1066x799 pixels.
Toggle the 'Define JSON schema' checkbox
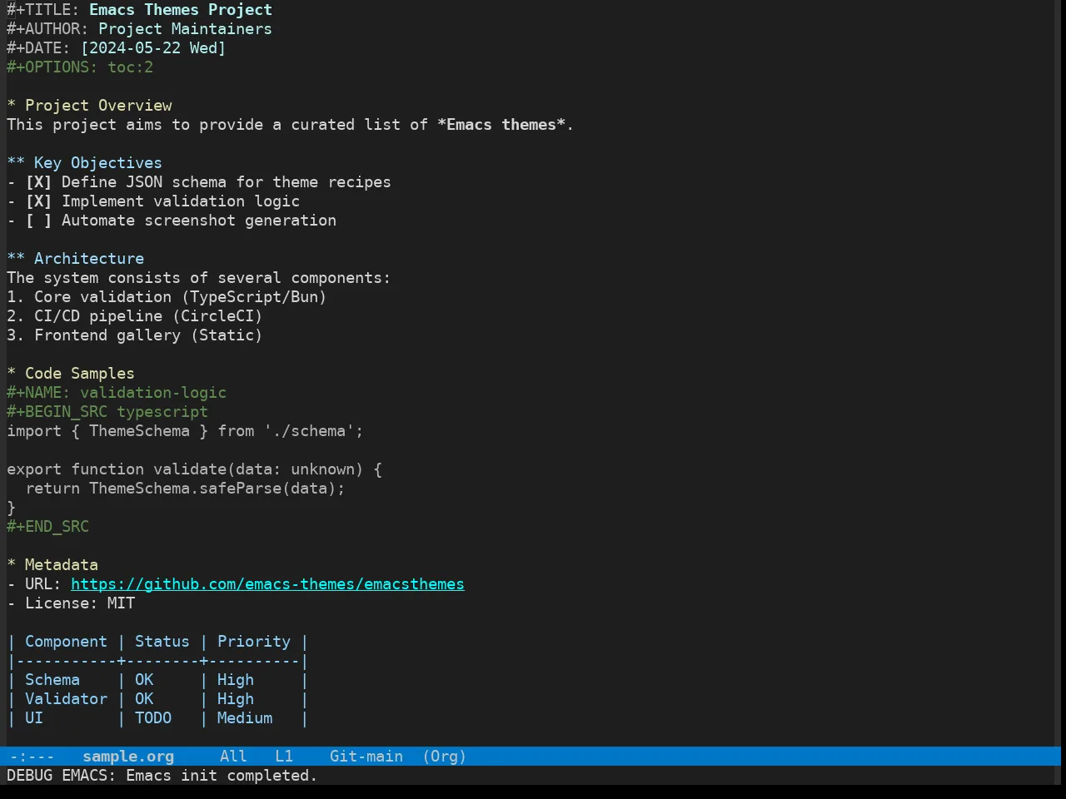38,182
